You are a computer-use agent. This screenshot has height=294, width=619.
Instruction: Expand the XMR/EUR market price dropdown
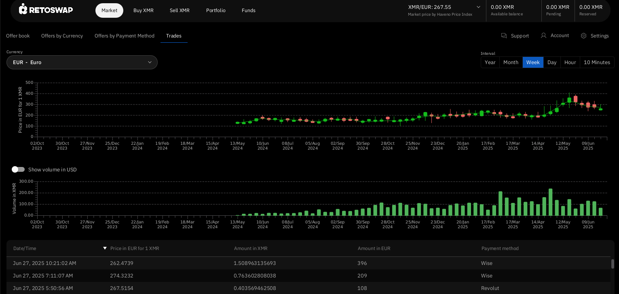point(478,7)
